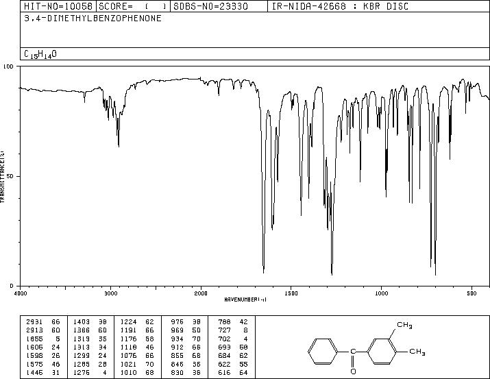The image size is (490, 379).
Task: Click the 1575 peak entry in the table
Action: coord(43,364)
